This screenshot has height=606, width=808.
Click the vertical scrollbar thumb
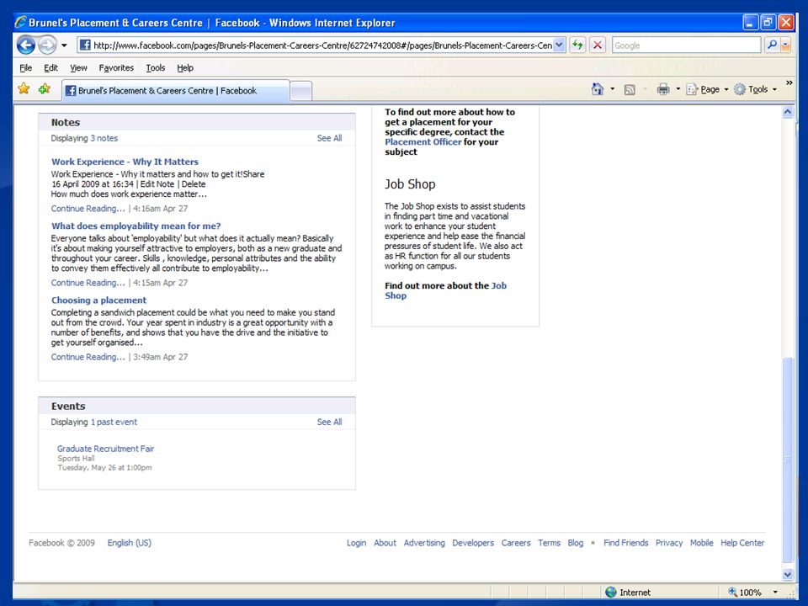788,459
